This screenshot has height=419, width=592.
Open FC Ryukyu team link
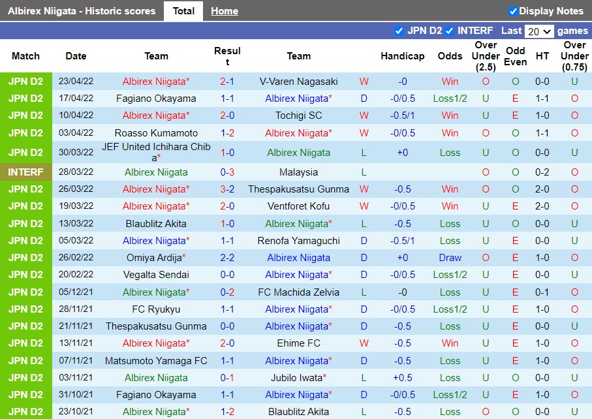(156, 309)
